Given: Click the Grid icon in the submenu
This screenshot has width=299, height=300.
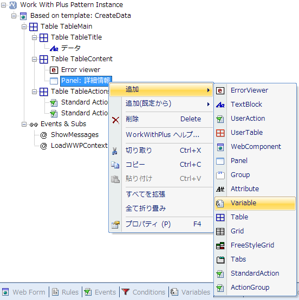Looking at the screenshot, I should (x=220, y=231).
